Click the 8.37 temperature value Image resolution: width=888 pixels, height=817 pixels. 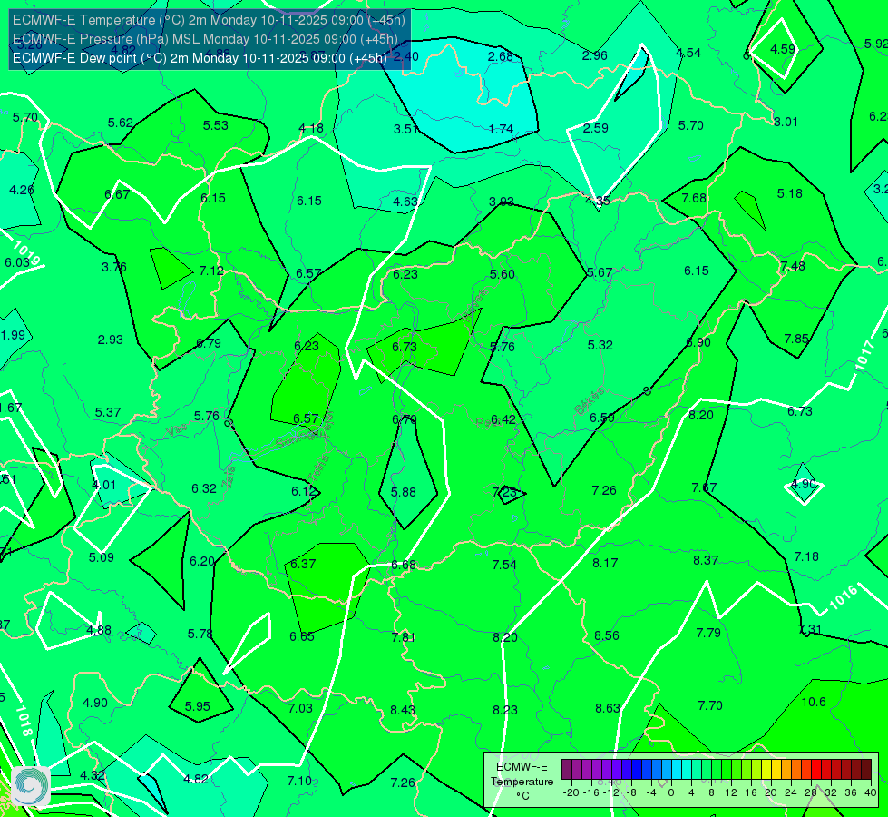tap(706, 560)
